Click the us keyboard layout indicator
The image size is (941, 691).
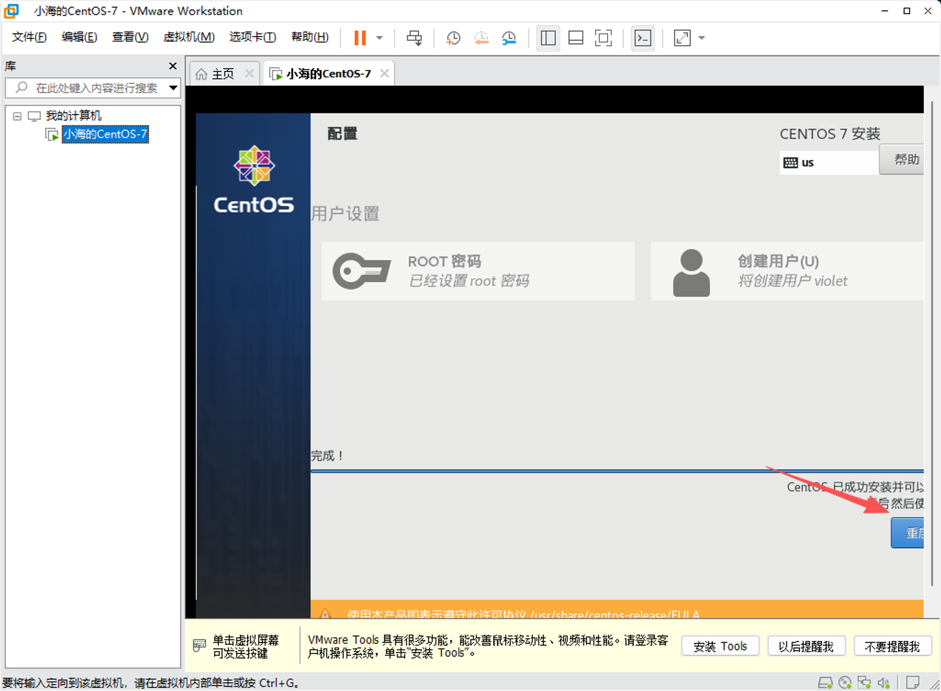[829, 163]
